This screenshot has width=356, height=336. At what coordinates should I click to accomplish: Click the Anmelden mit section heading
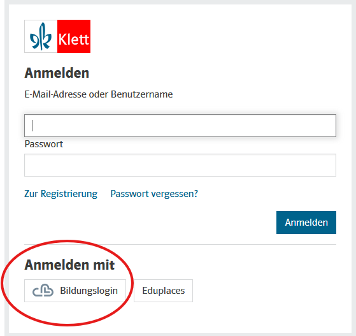pos(69,265)
